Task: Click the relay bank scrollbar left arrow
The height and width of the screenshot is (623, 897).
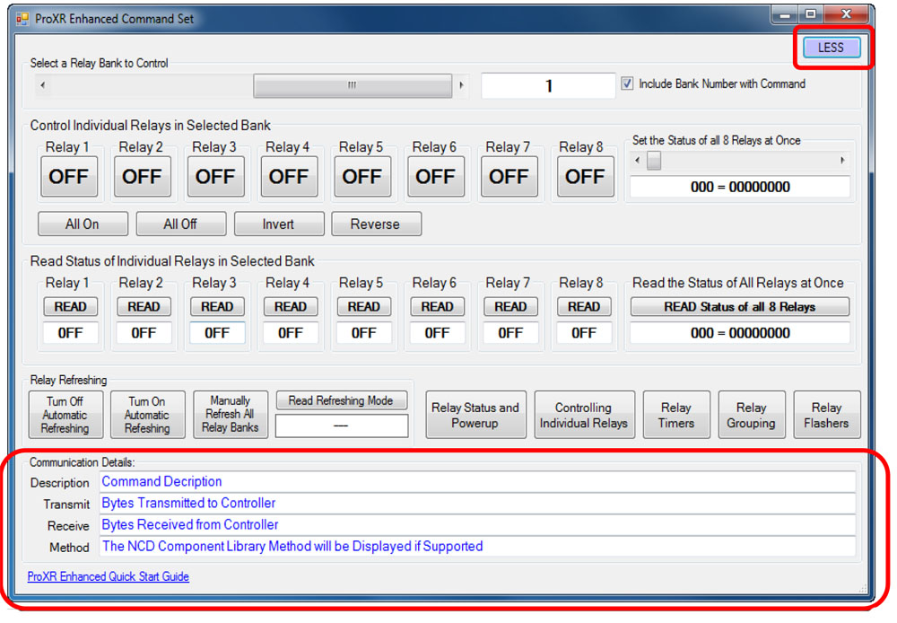Action: click(43, 85)
